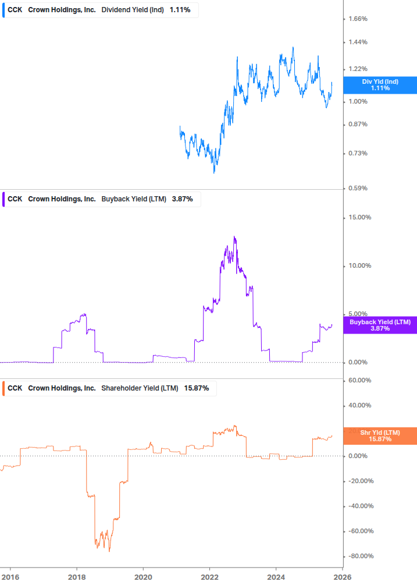Click the 0.00% buyback yield axis label
The image size is (417, 585).
(358, 362)
